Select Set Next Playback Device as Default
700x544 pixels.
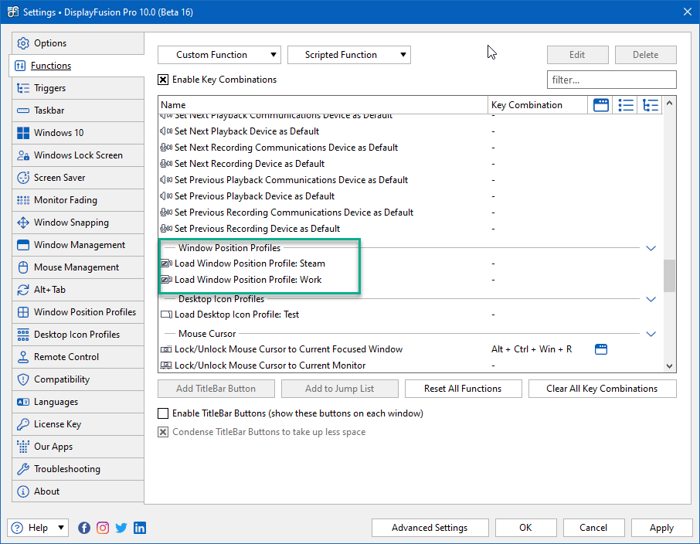click(411, 131)
